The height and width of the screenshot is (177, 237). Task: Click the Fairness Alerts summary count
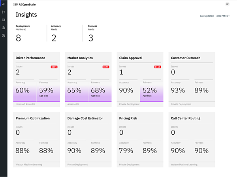point(90,38)
